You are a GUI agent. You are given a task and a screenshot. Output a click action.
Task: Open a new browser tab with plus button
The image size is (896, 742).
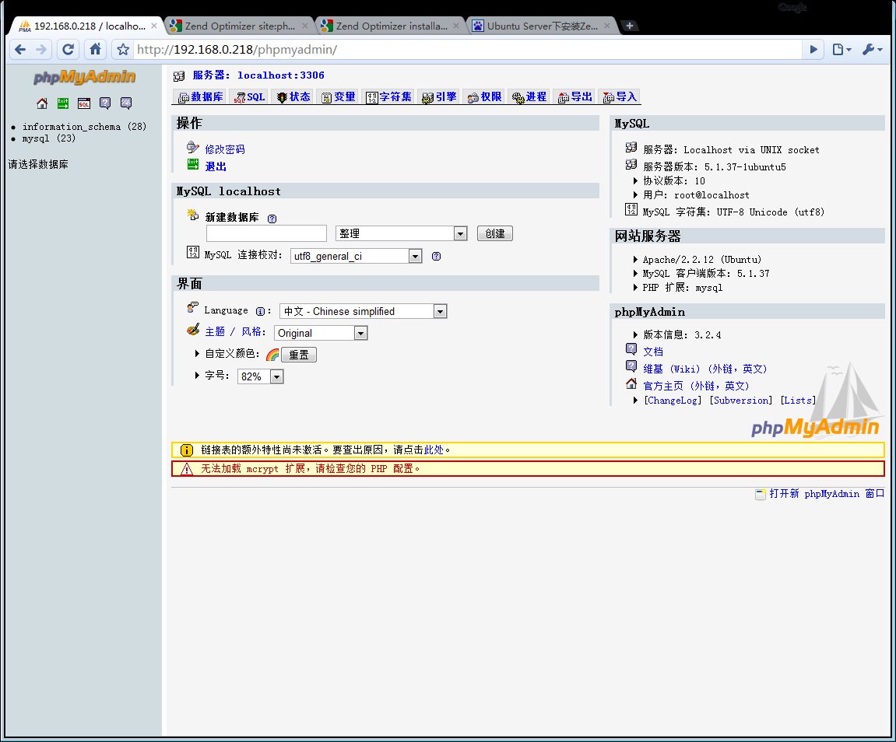[629, 26]
